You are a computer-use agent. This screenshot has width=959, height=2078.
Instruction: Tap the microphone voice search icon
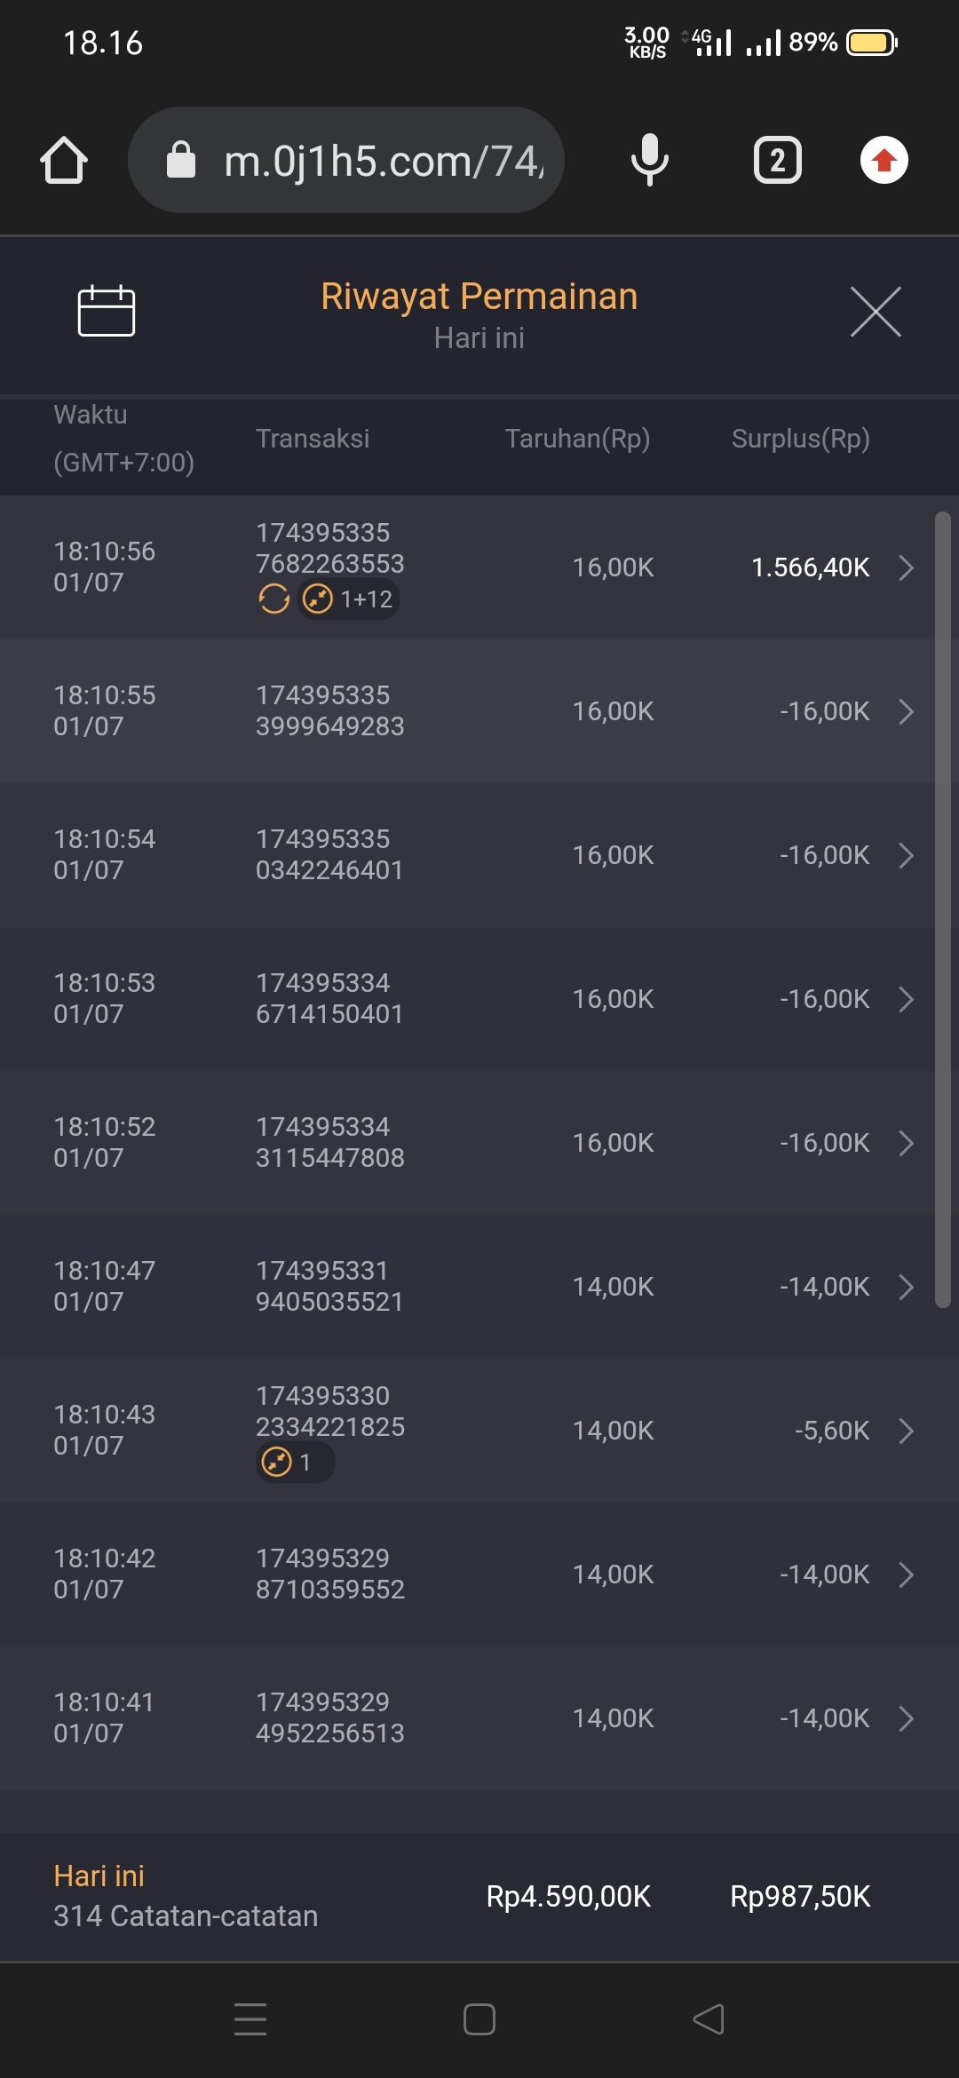(x=649, y=161)
